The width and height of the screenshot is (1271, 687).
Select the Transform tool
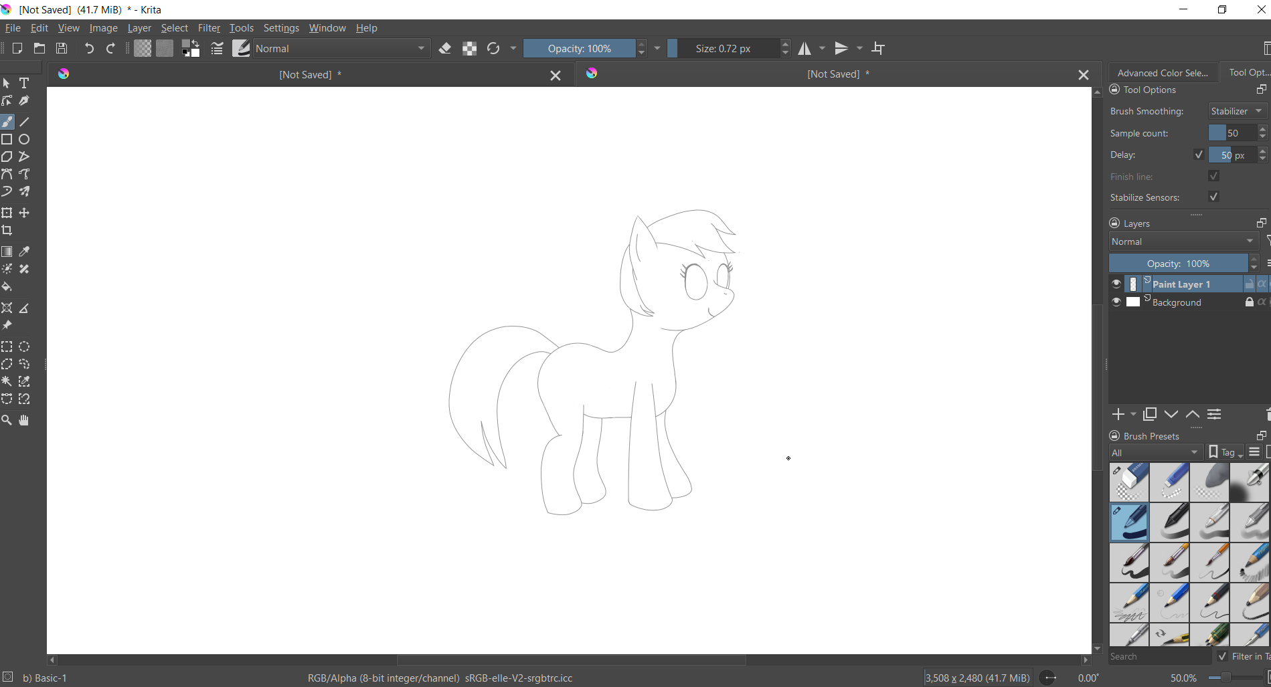tap(7, 213)
